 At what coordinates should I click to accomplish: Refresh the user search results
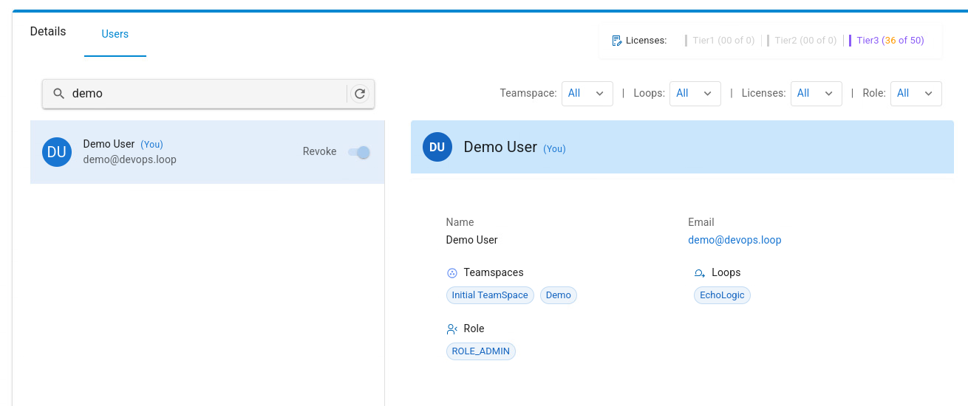coord(360,94)
